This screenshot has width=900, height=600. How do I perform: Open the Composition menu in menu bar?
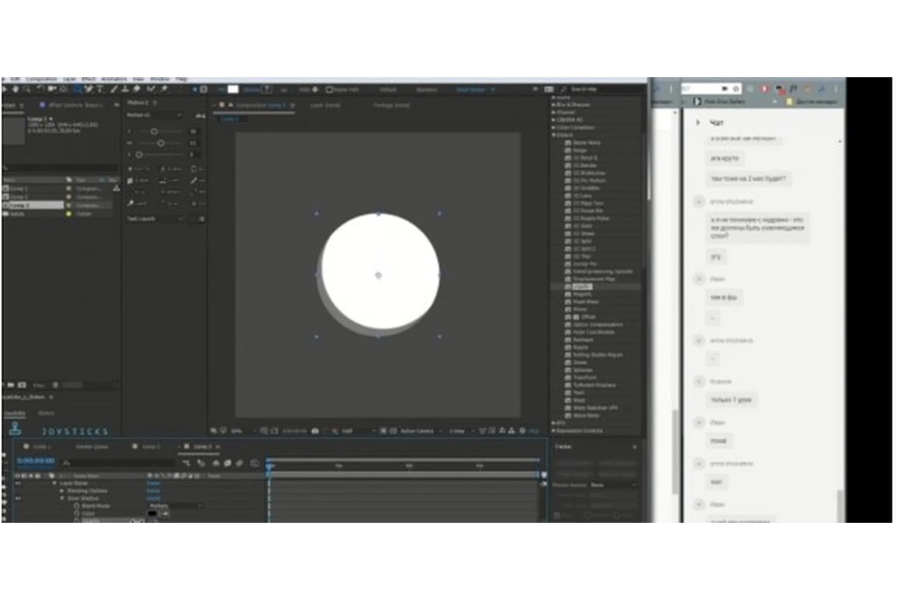(41, 79)
